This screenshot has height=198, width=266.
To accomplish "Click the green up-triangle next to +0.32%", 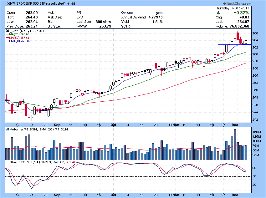I will click(218, 13).
